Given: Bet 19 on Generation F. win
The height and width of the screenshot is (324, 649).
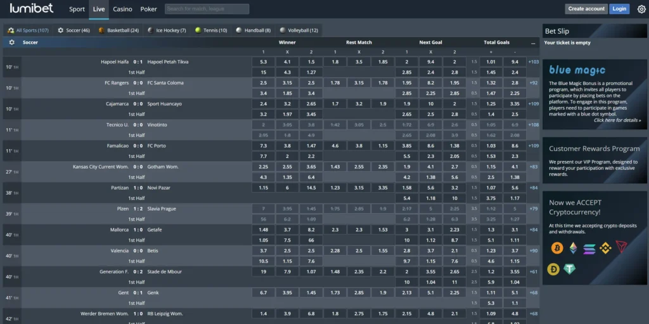Looking at the screenshot, I should tap(263, 272).
